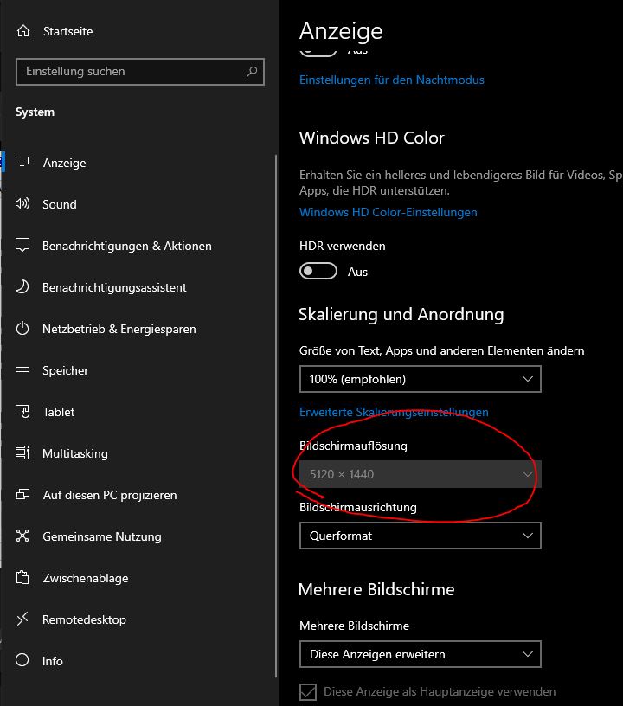Open the Querformat orientation dropdown
Screen dimensions: 623x706
(420, 536)
